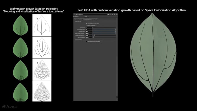Image resolution: width=197 pixels, height=111 pixels.
Task: Click the green leaf render beside diagram c
Action: (x=21, y=70)
